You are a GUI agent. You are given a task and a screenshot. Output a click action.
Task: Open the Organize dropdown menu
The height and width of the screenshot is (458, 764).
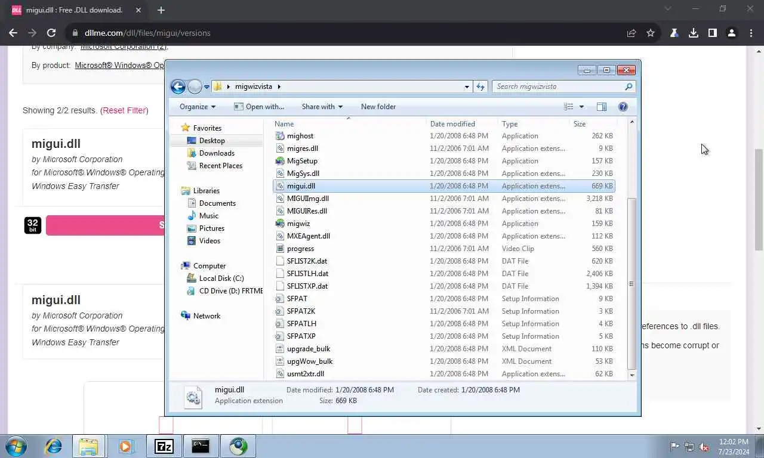pos(198,107)
